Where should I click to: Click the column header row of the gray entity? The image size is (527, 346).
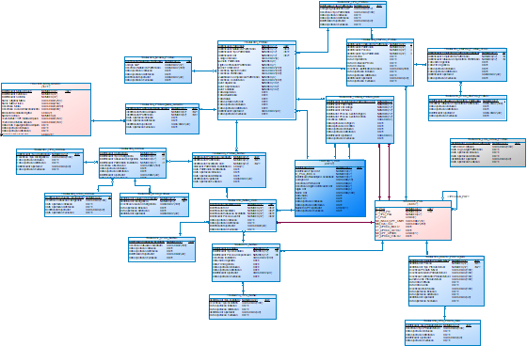(487, 144)
